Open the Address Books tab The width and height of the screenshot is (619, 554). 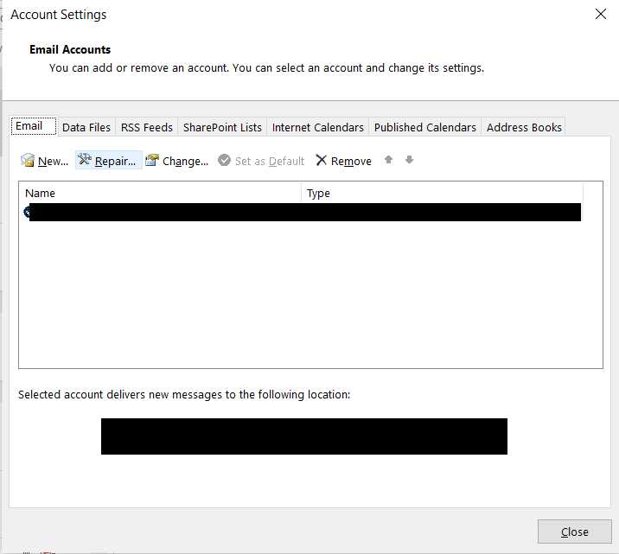(524, 127)
